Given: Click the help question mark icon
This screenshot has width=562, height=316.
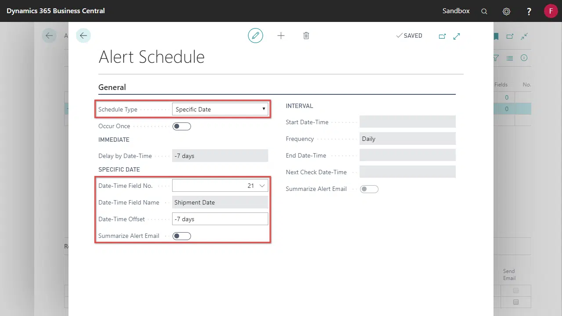Looking at the screenshot, I should tap(529, 11).
